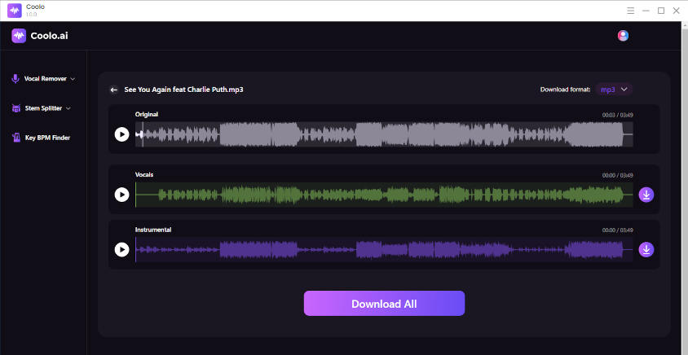The image size is (688, 355).
Task: Click the Key BPM Finder metronome icon
Action: coord(16,138)
